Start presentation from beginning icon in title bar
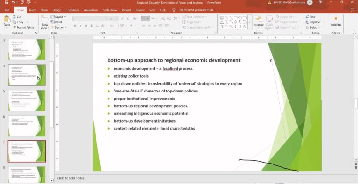The height and width of the screenshot is (184, 358). click(x=29, y=2)
